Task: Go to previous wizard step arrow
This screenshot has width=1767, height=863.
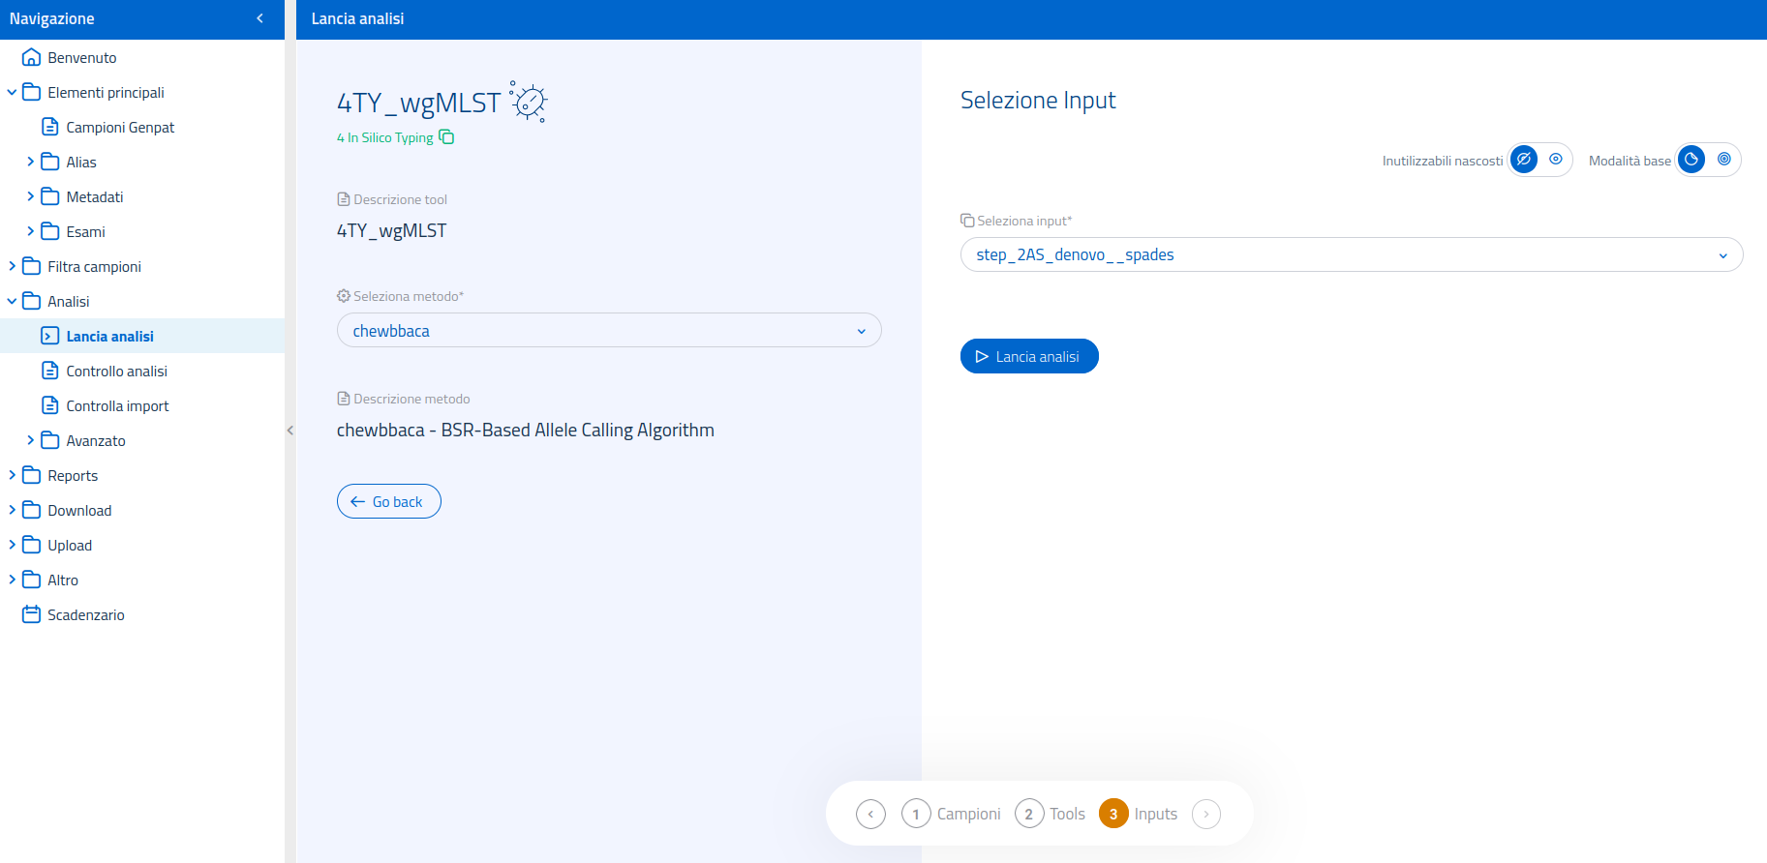Action: click(x=870, y=814)
